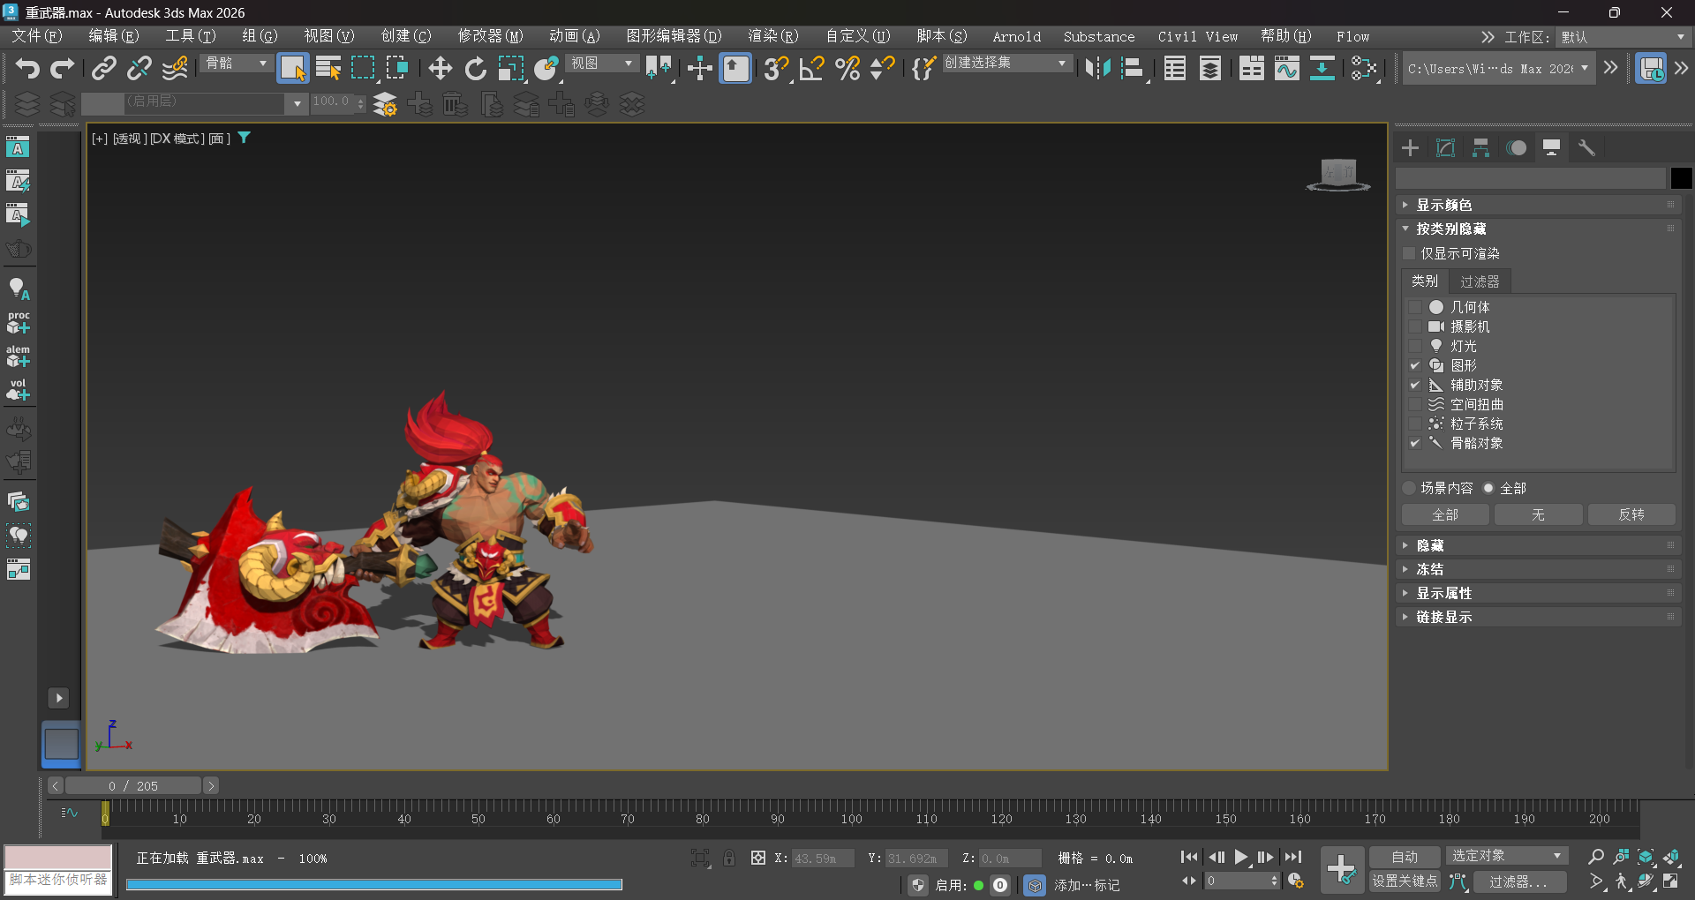The height and width of the screenshot is (900, 1695).
Task: Open the 选定对象 key filter dropdown
Action: pos(1506,856)
